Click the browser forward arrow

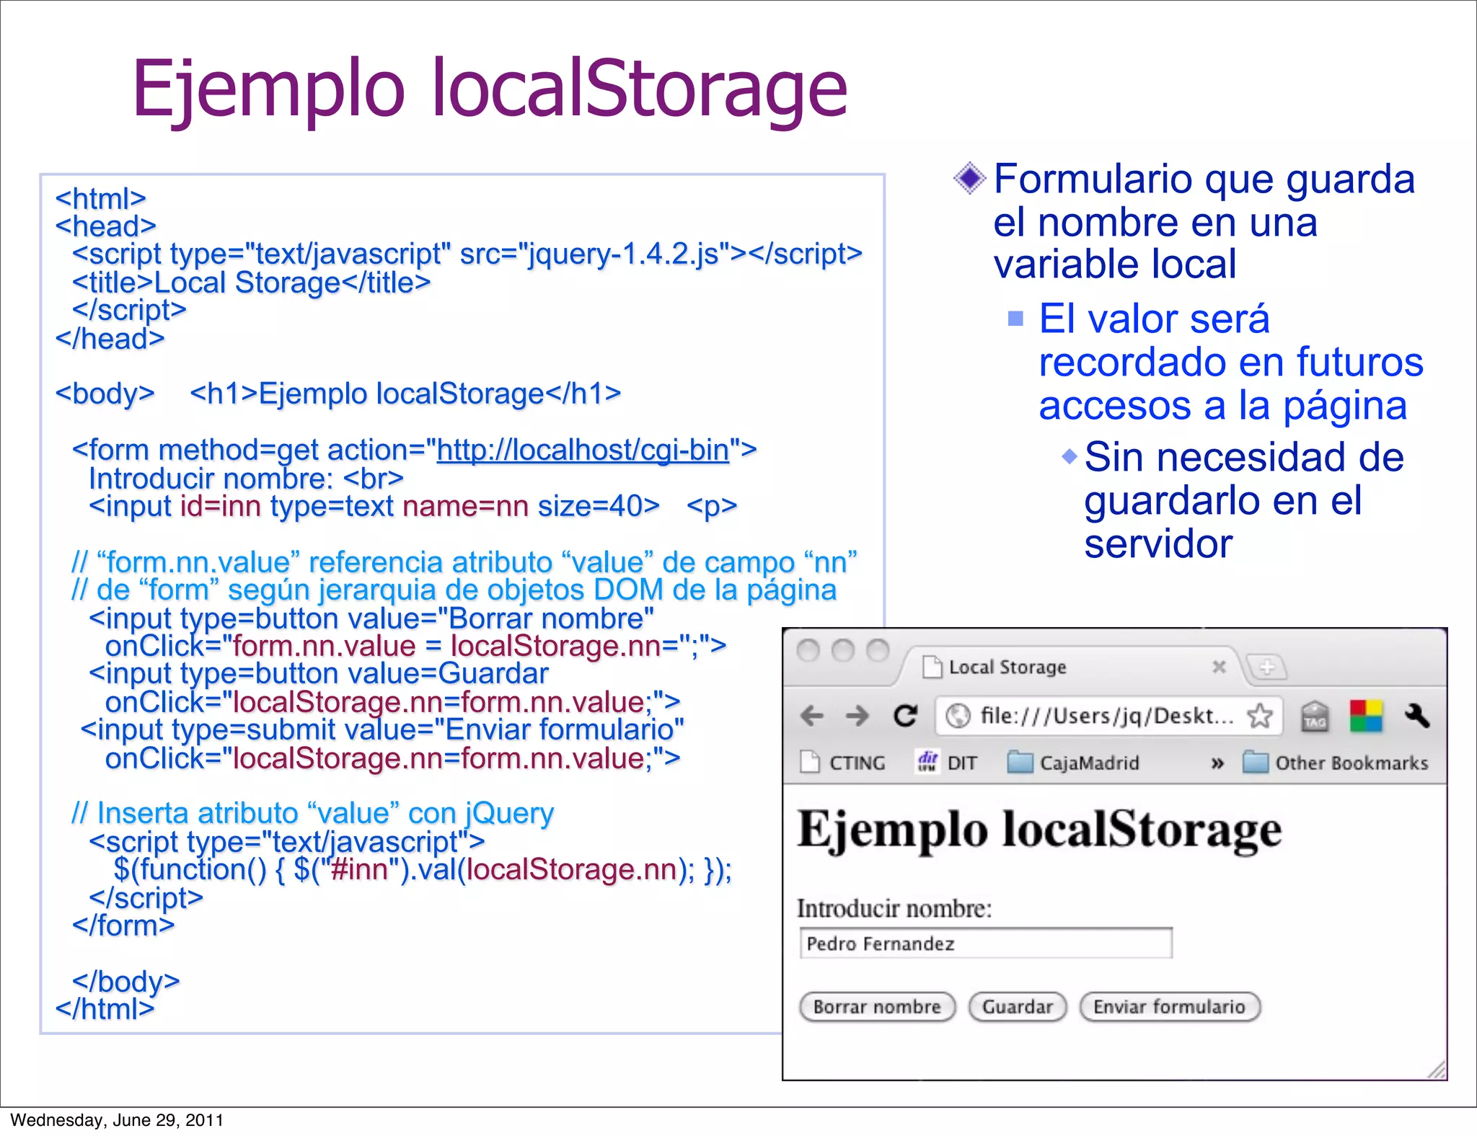[x=857, y=716]
